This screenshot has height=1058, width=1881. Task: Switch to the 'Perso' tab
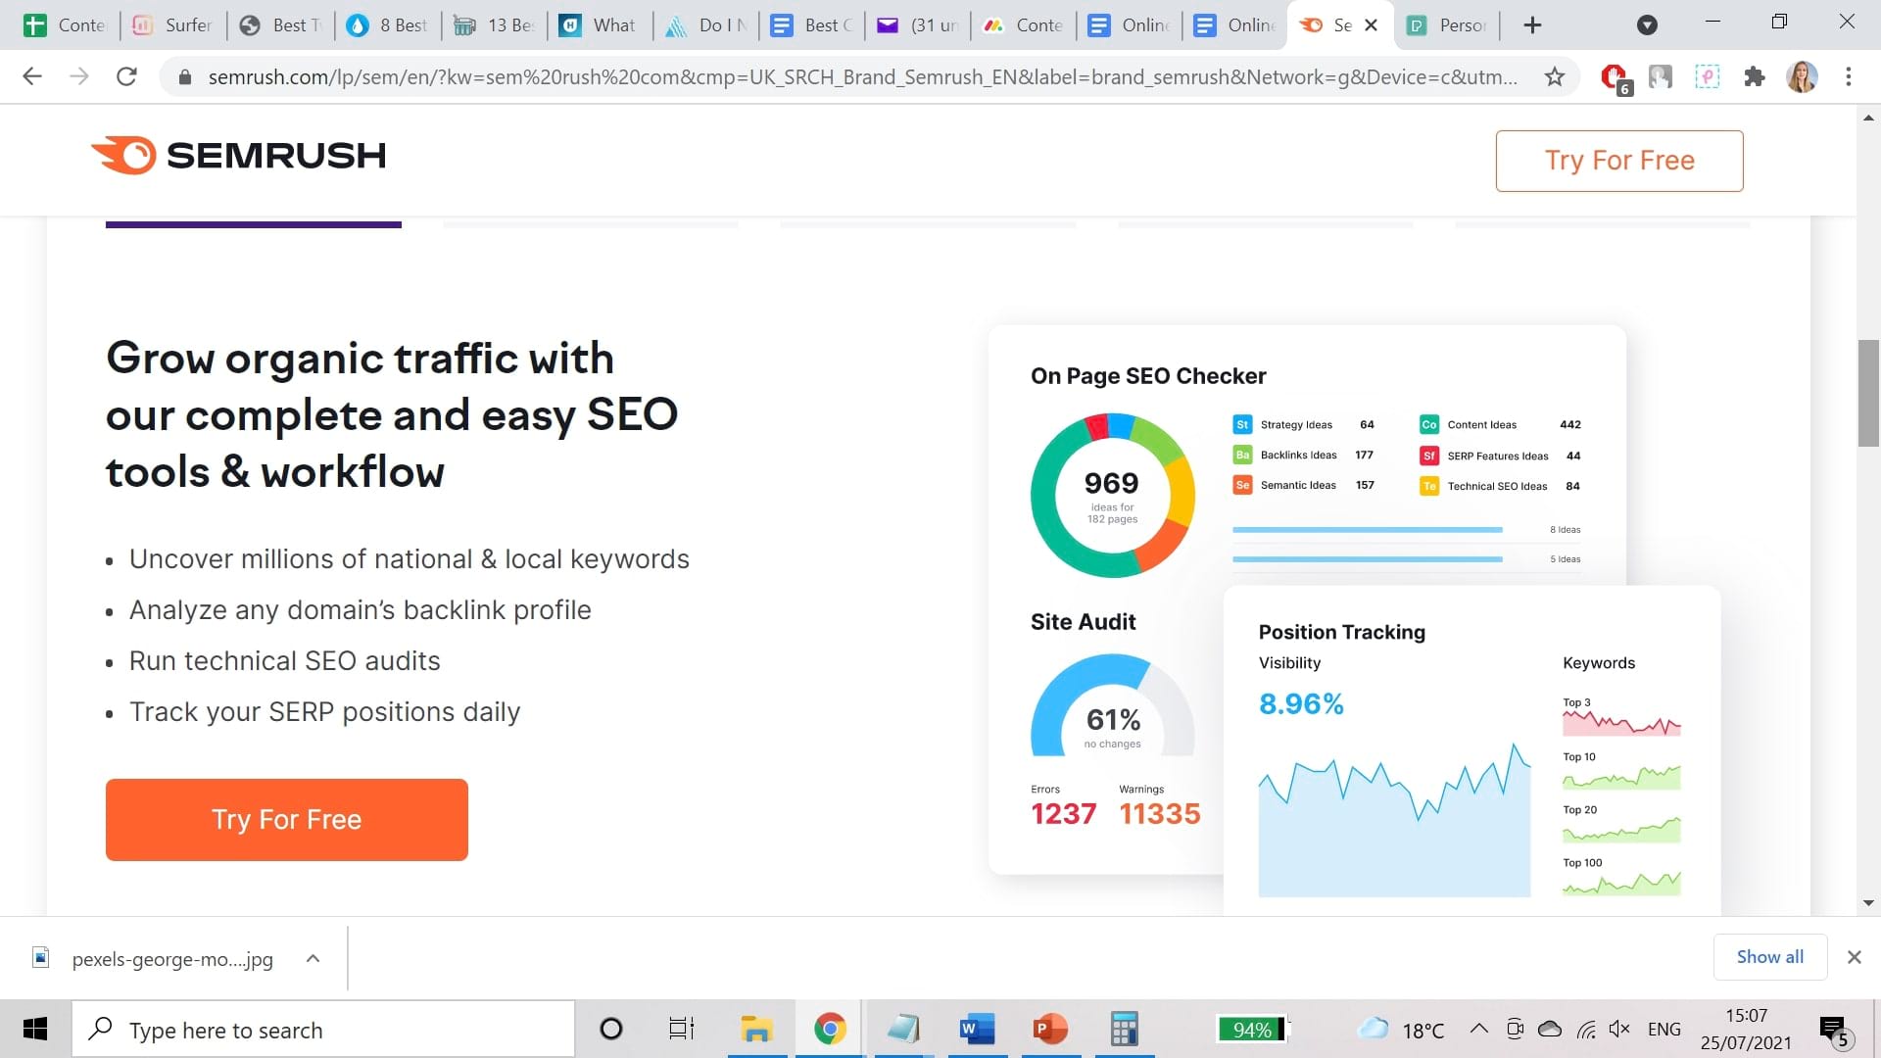(1448, 25)
